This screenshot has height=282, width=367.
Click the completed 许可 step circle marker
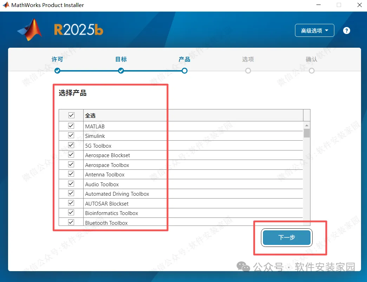point(57,70)
